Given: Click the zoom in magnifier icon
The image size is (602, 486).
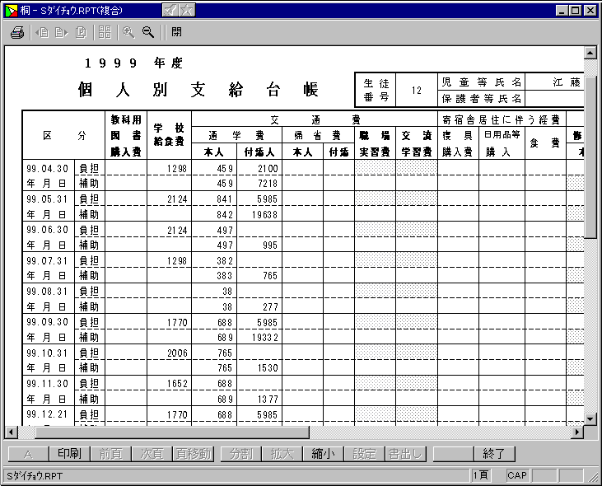Looking at the screenshot, I should (128, 32).
